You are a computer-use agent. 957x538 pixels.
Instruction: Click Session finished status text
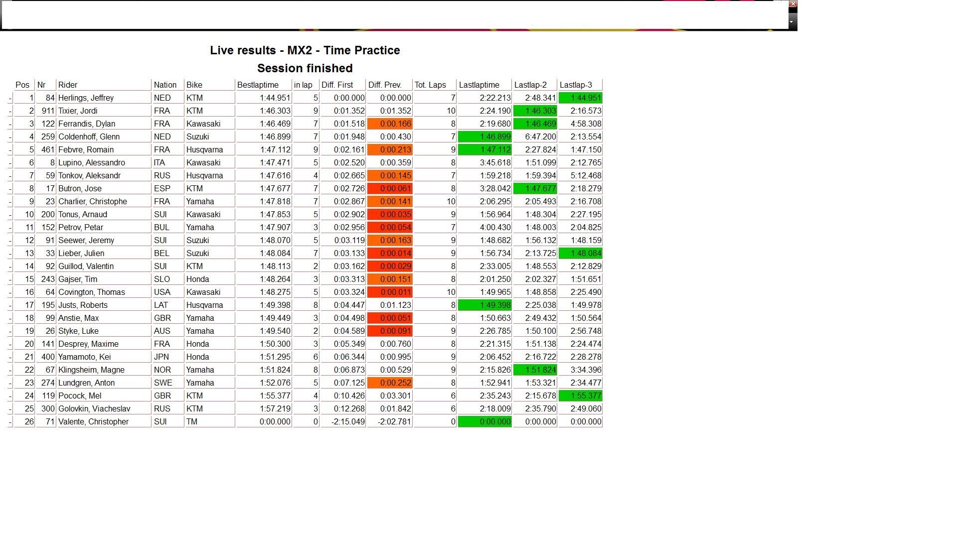click(305, 68)
